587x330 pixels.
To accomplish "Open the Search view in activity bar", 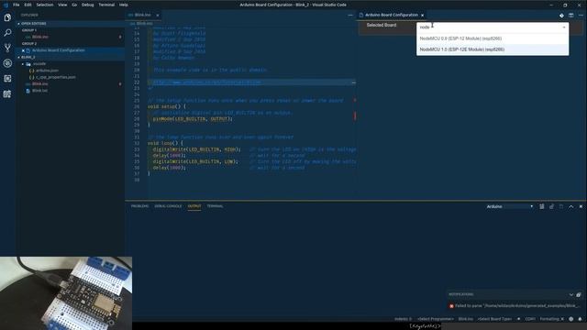I will click(7, 33).
